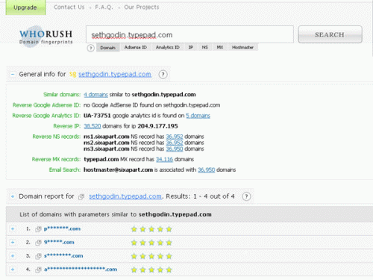
Task: Click star rating for a***…com row
Action: pos(151,270)
